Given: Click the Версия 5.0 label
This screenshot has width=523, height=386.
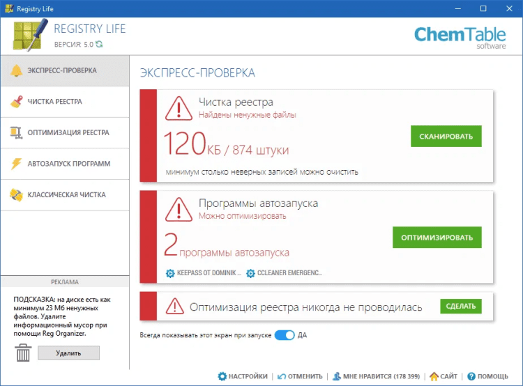Looking at the screenshot, I should click(x=74, y=45).
